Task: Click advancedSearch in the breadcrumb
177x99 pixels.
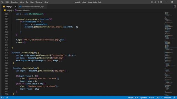Action: tap(24, 10)
